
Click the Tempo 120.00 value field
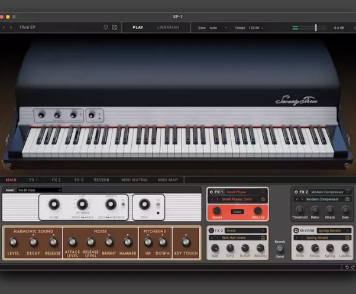coord(254,28)
